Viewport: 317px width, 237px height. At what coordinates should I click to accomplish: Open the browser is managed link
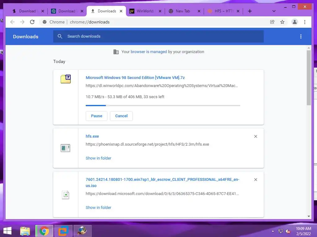click(149, 52)
